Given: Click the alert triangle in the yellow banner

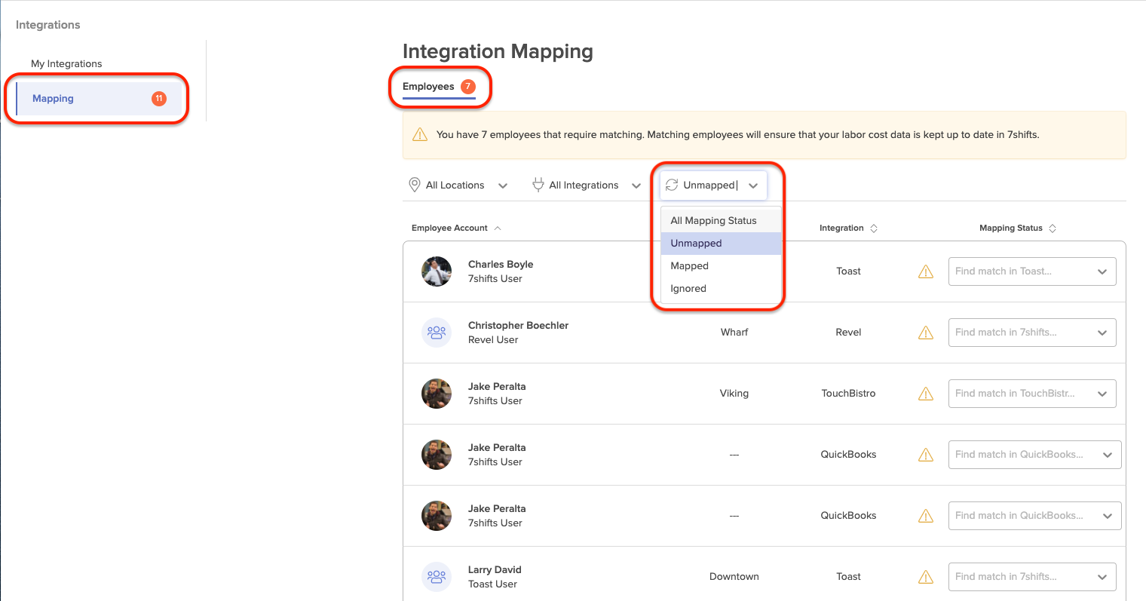Looking at the screenshot, I should click(420, 135).
